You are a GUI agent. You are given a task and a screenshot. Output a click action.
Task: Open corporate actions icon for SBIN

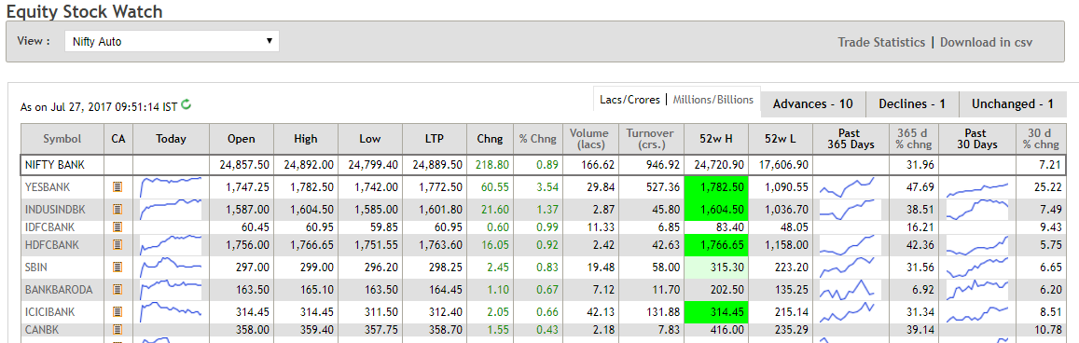coord(118,267)
